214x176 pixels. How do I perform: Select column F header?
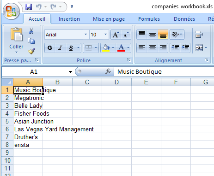[x=176, y=82]
